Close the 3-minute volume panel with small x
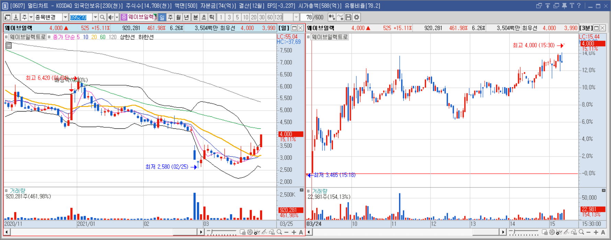This screenshot has height=240, width=611. click(x=603, y=190)
